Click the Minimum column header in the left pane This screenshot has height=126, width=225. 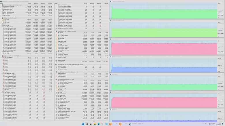36,3
